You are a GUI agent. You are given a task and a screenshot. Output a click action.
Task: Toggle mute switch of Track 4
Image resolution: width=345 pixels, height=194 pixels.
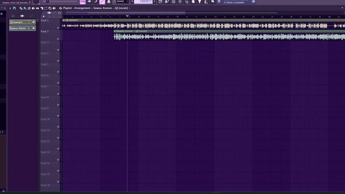(58, 61)
